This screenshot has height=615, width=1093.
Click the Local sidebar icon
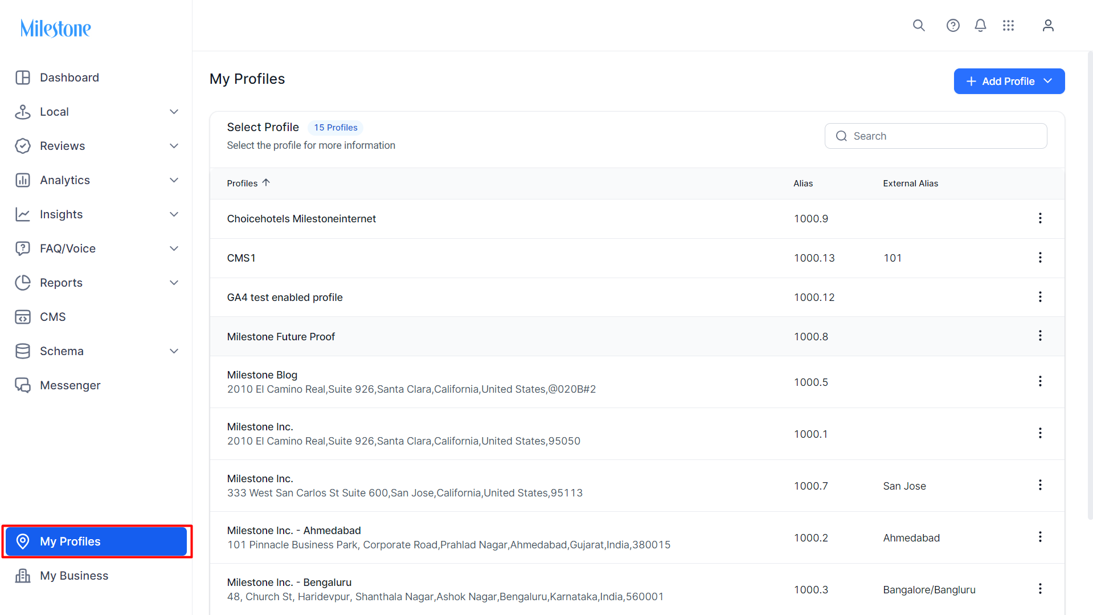point(23,112)
